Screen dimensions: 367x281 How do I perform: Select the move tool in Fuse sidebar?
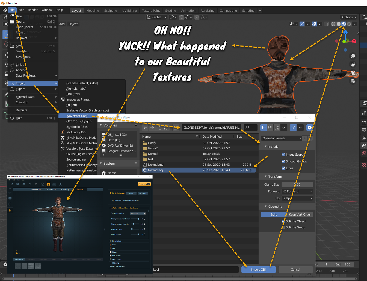[x=10, y=192]
